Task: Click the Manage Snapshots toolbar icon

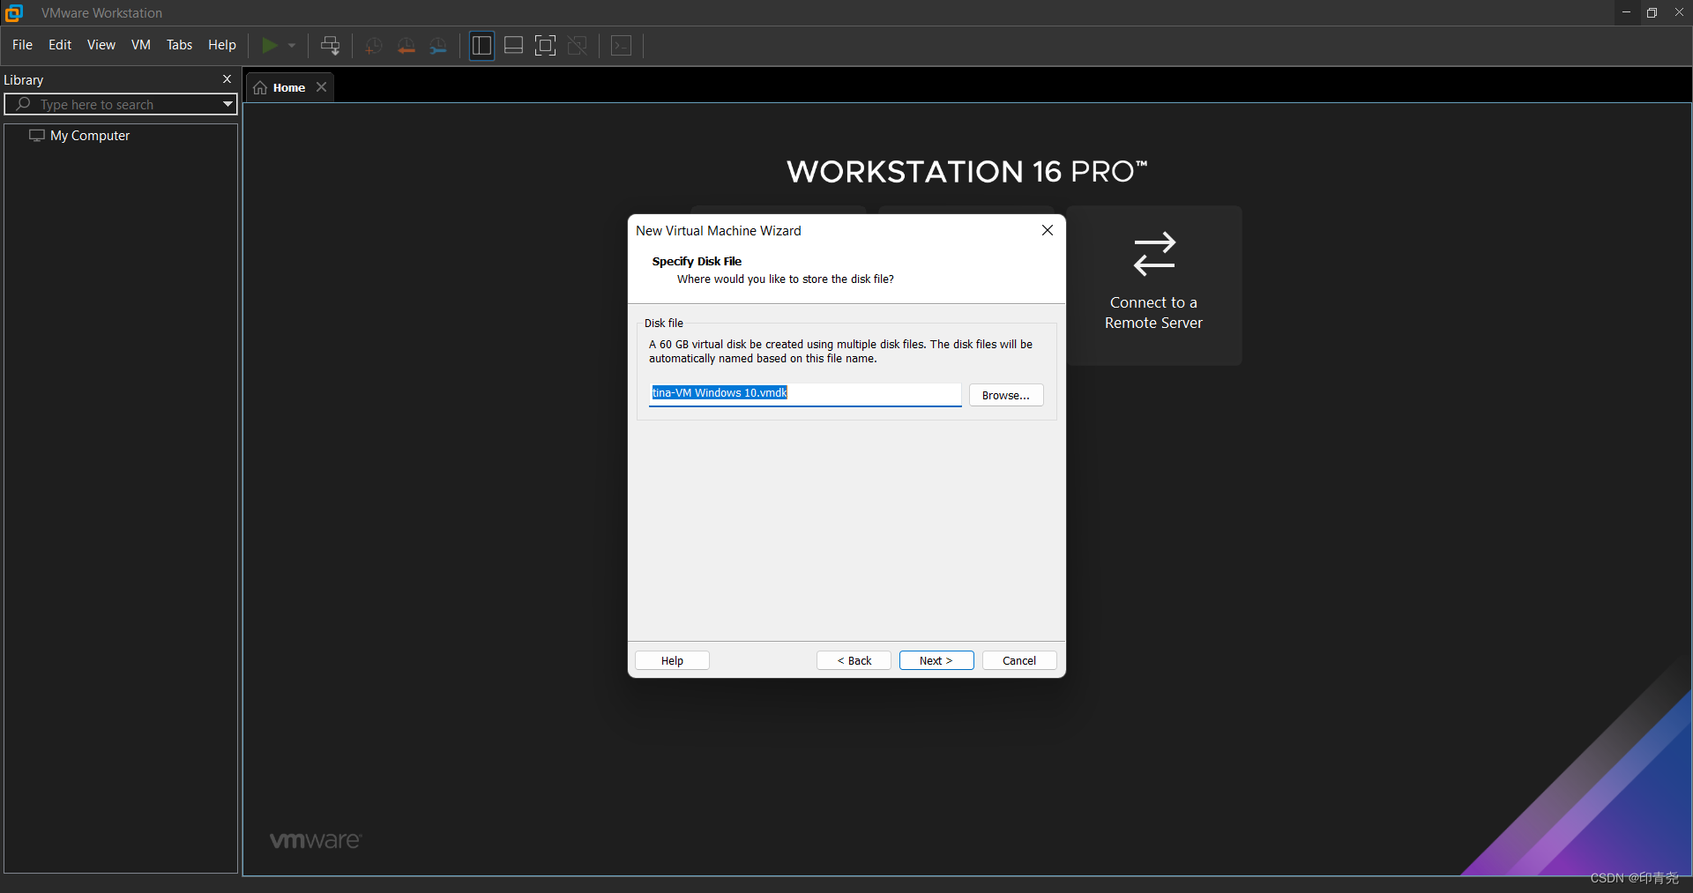Action: click(x=438, y=46)
